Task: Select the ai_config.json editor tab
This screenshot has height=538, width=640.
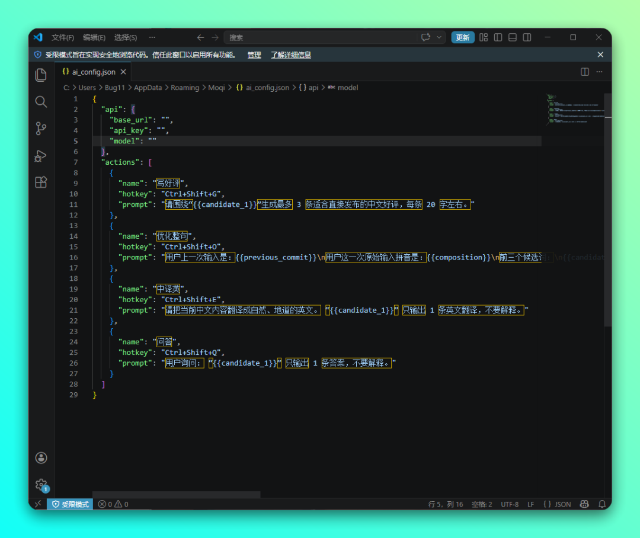Action: coord(94,72)
